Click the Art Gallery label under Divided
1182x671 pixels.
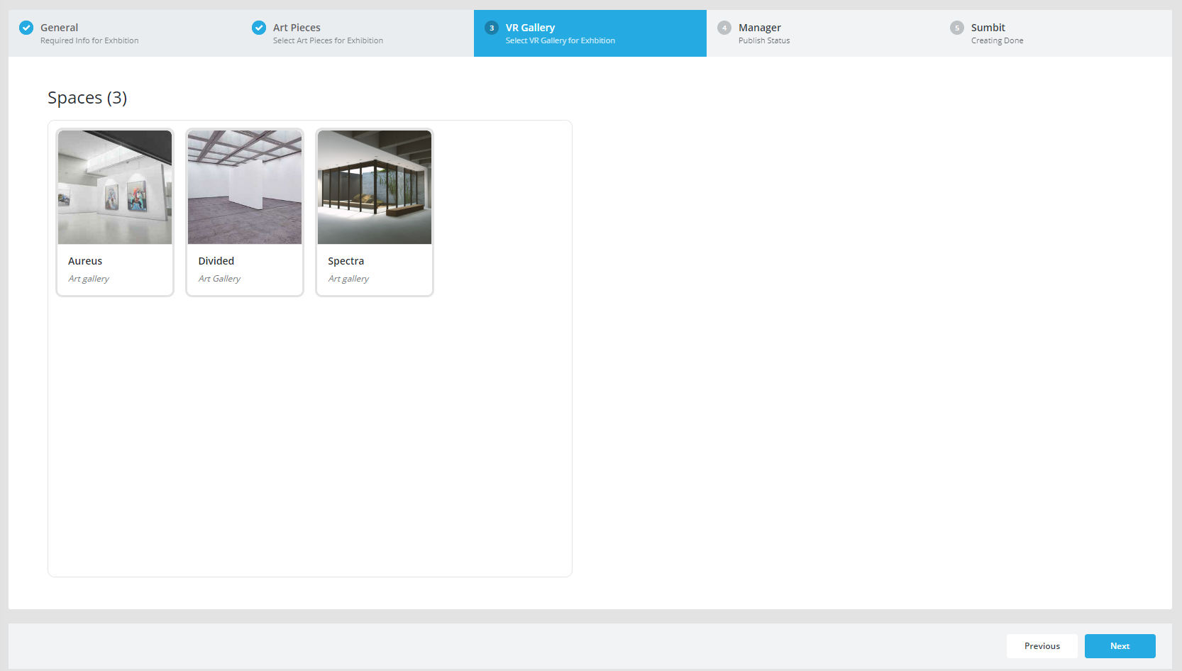[x=219, y=279]
